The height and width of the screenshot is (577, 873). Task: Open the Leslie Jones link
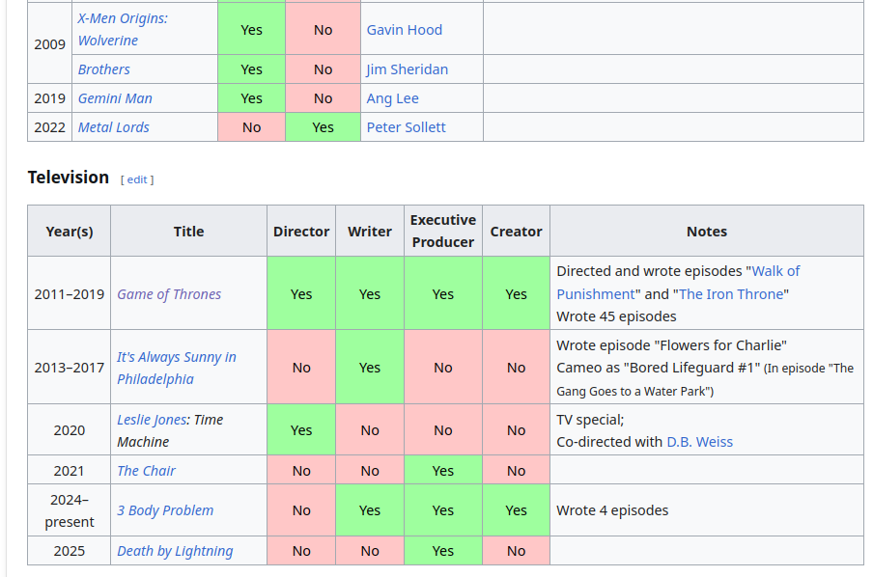click(x=151, y=420)
